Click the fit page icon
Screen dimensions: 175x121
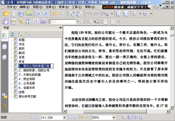click(118, 13)
